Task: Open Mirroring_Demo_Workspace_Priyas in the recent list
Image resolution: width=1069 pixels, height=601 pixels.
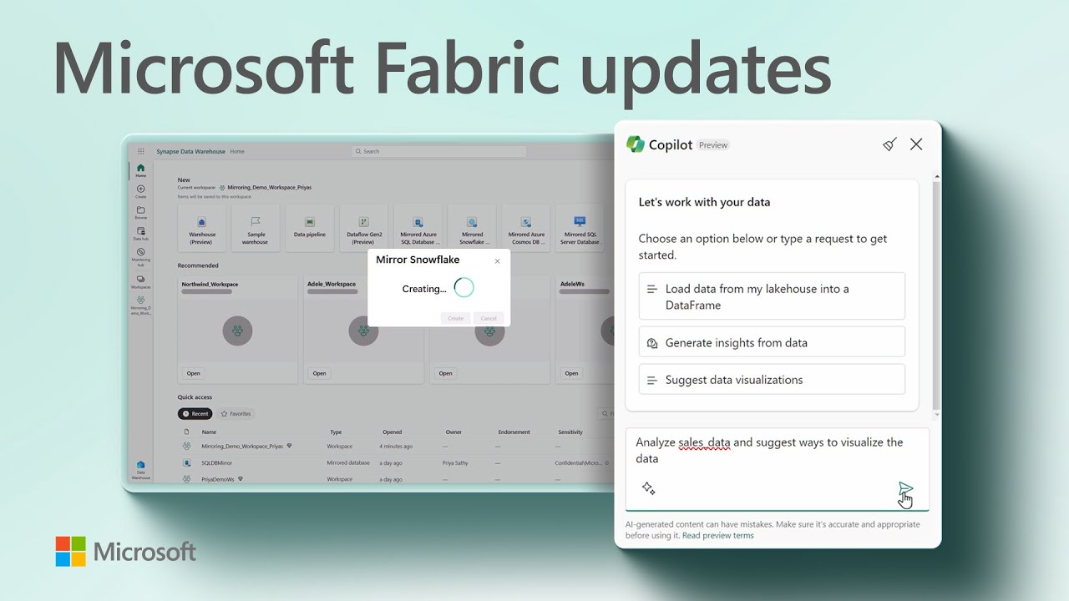Action: pyautogui.click(x=242, y=447)
